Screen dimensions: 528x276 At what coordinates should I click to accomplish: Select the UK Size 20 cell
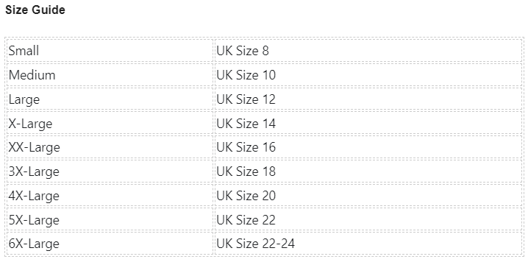coord(368,196)
